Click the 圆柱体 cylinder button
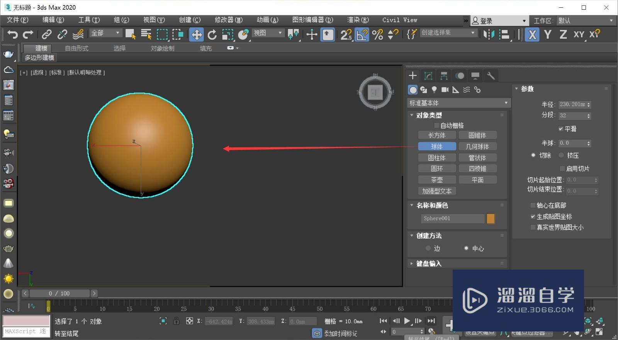Image resolution: width=618 pixels, height=340 pixels. [436, 158]
